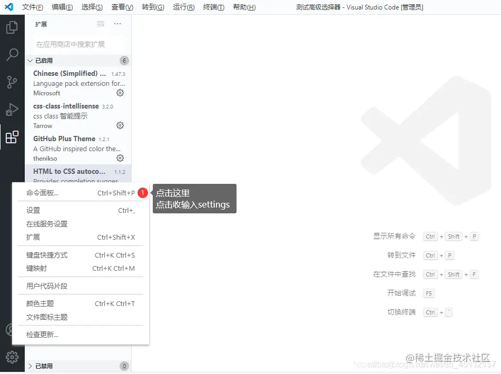Open the 文件(F) menu

point(33,7)
